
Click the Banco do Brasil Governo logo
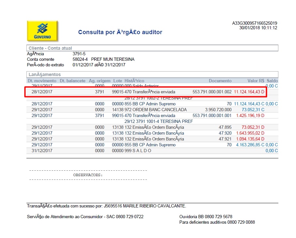42,31
